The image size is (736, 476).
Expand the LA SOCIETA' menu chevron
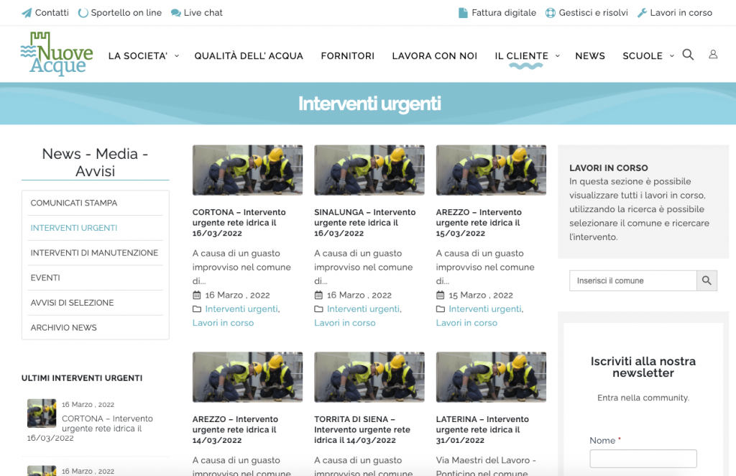pyautogui.click(x=177, y=56)
